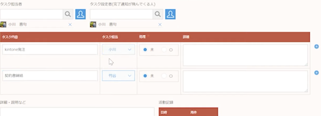
Task: Click the 契約書締結 task content field
Action: click(x=50, y=75)
